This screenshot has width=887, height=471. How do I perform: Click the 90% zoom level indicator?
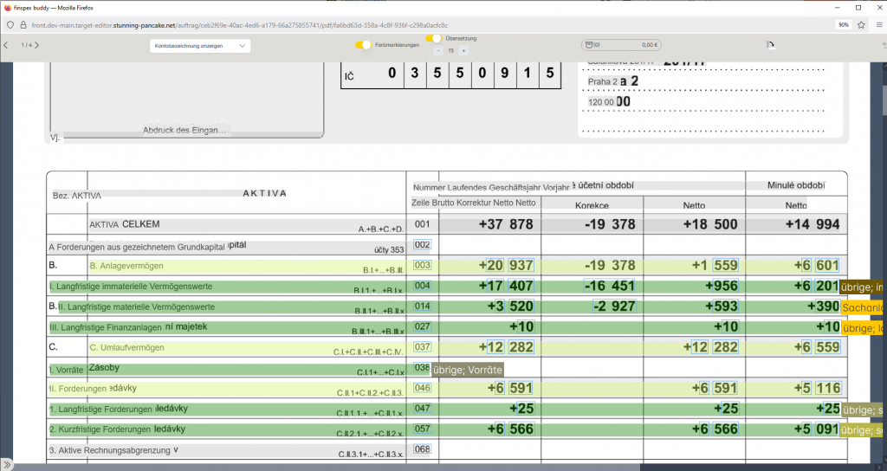tap(843, 26)
